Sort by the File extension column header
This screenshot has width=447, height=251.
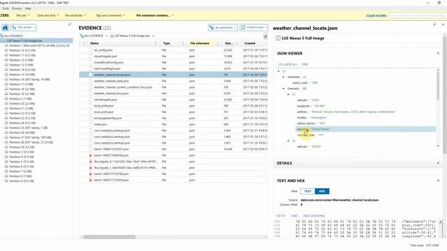point(200,43)
